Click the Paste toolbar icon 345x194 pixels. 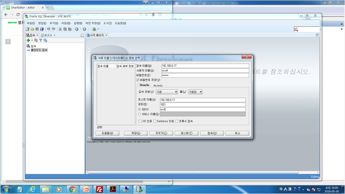(70, 29)
